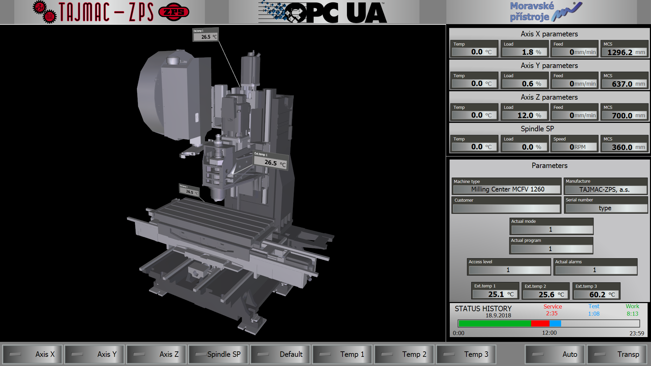Switch to Spindle SP view
This screenshot has width=651, height=366.
[x=219, y=354]
